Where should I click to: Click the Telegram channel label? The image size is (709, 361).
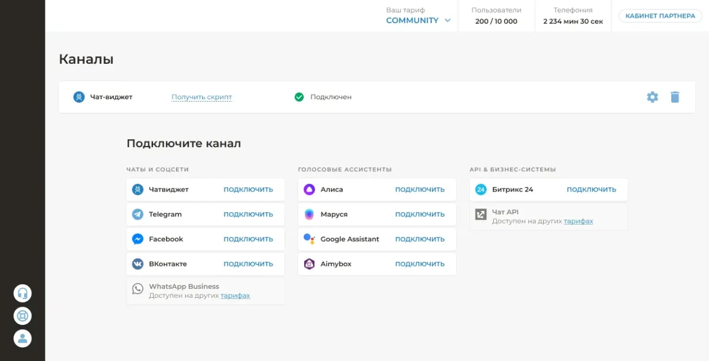pyautogui.click(x=165, y=214)
